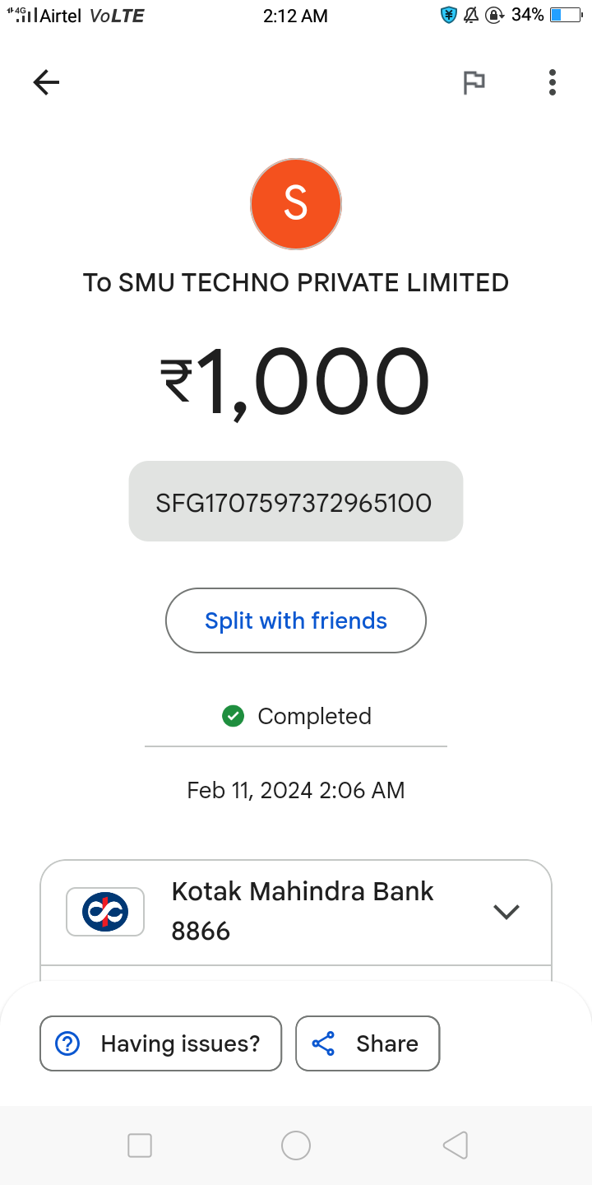This screenshot has width=592, height=1185.
Task: Tap the flag report icon
Action: point(474,82)
